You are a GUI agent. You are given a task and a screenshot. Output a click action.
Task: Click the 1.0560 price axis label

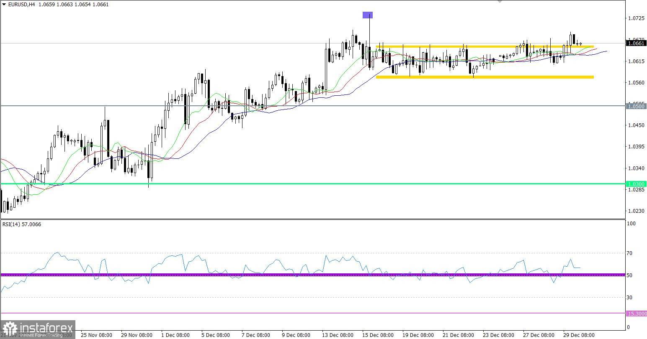tap(635, 83)
